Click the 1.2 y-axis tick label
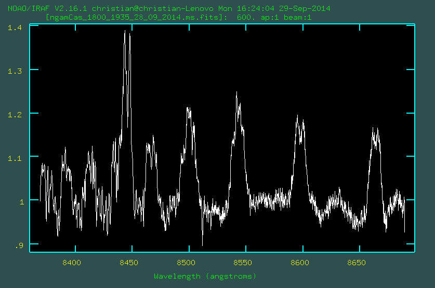435x288 pixels. tap(15, 114)
